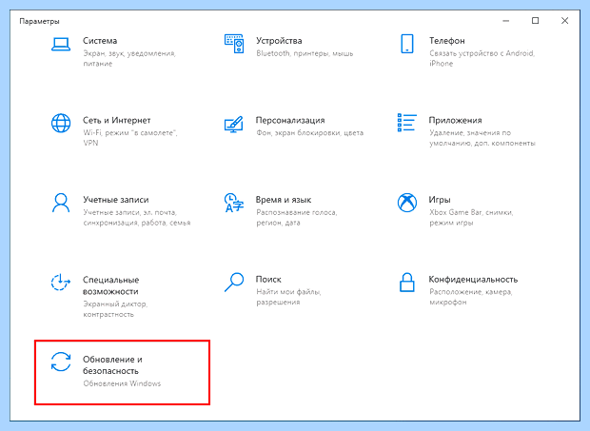The height and width of the screenshot is (431, 590).
Task: Select the Специальные возможности heading
Action: [111, 285]
